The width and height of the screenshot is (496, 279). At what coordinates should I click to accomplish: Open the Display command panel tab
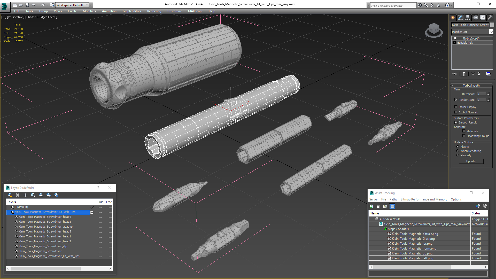pyautogui.click(x=483, y=18)
